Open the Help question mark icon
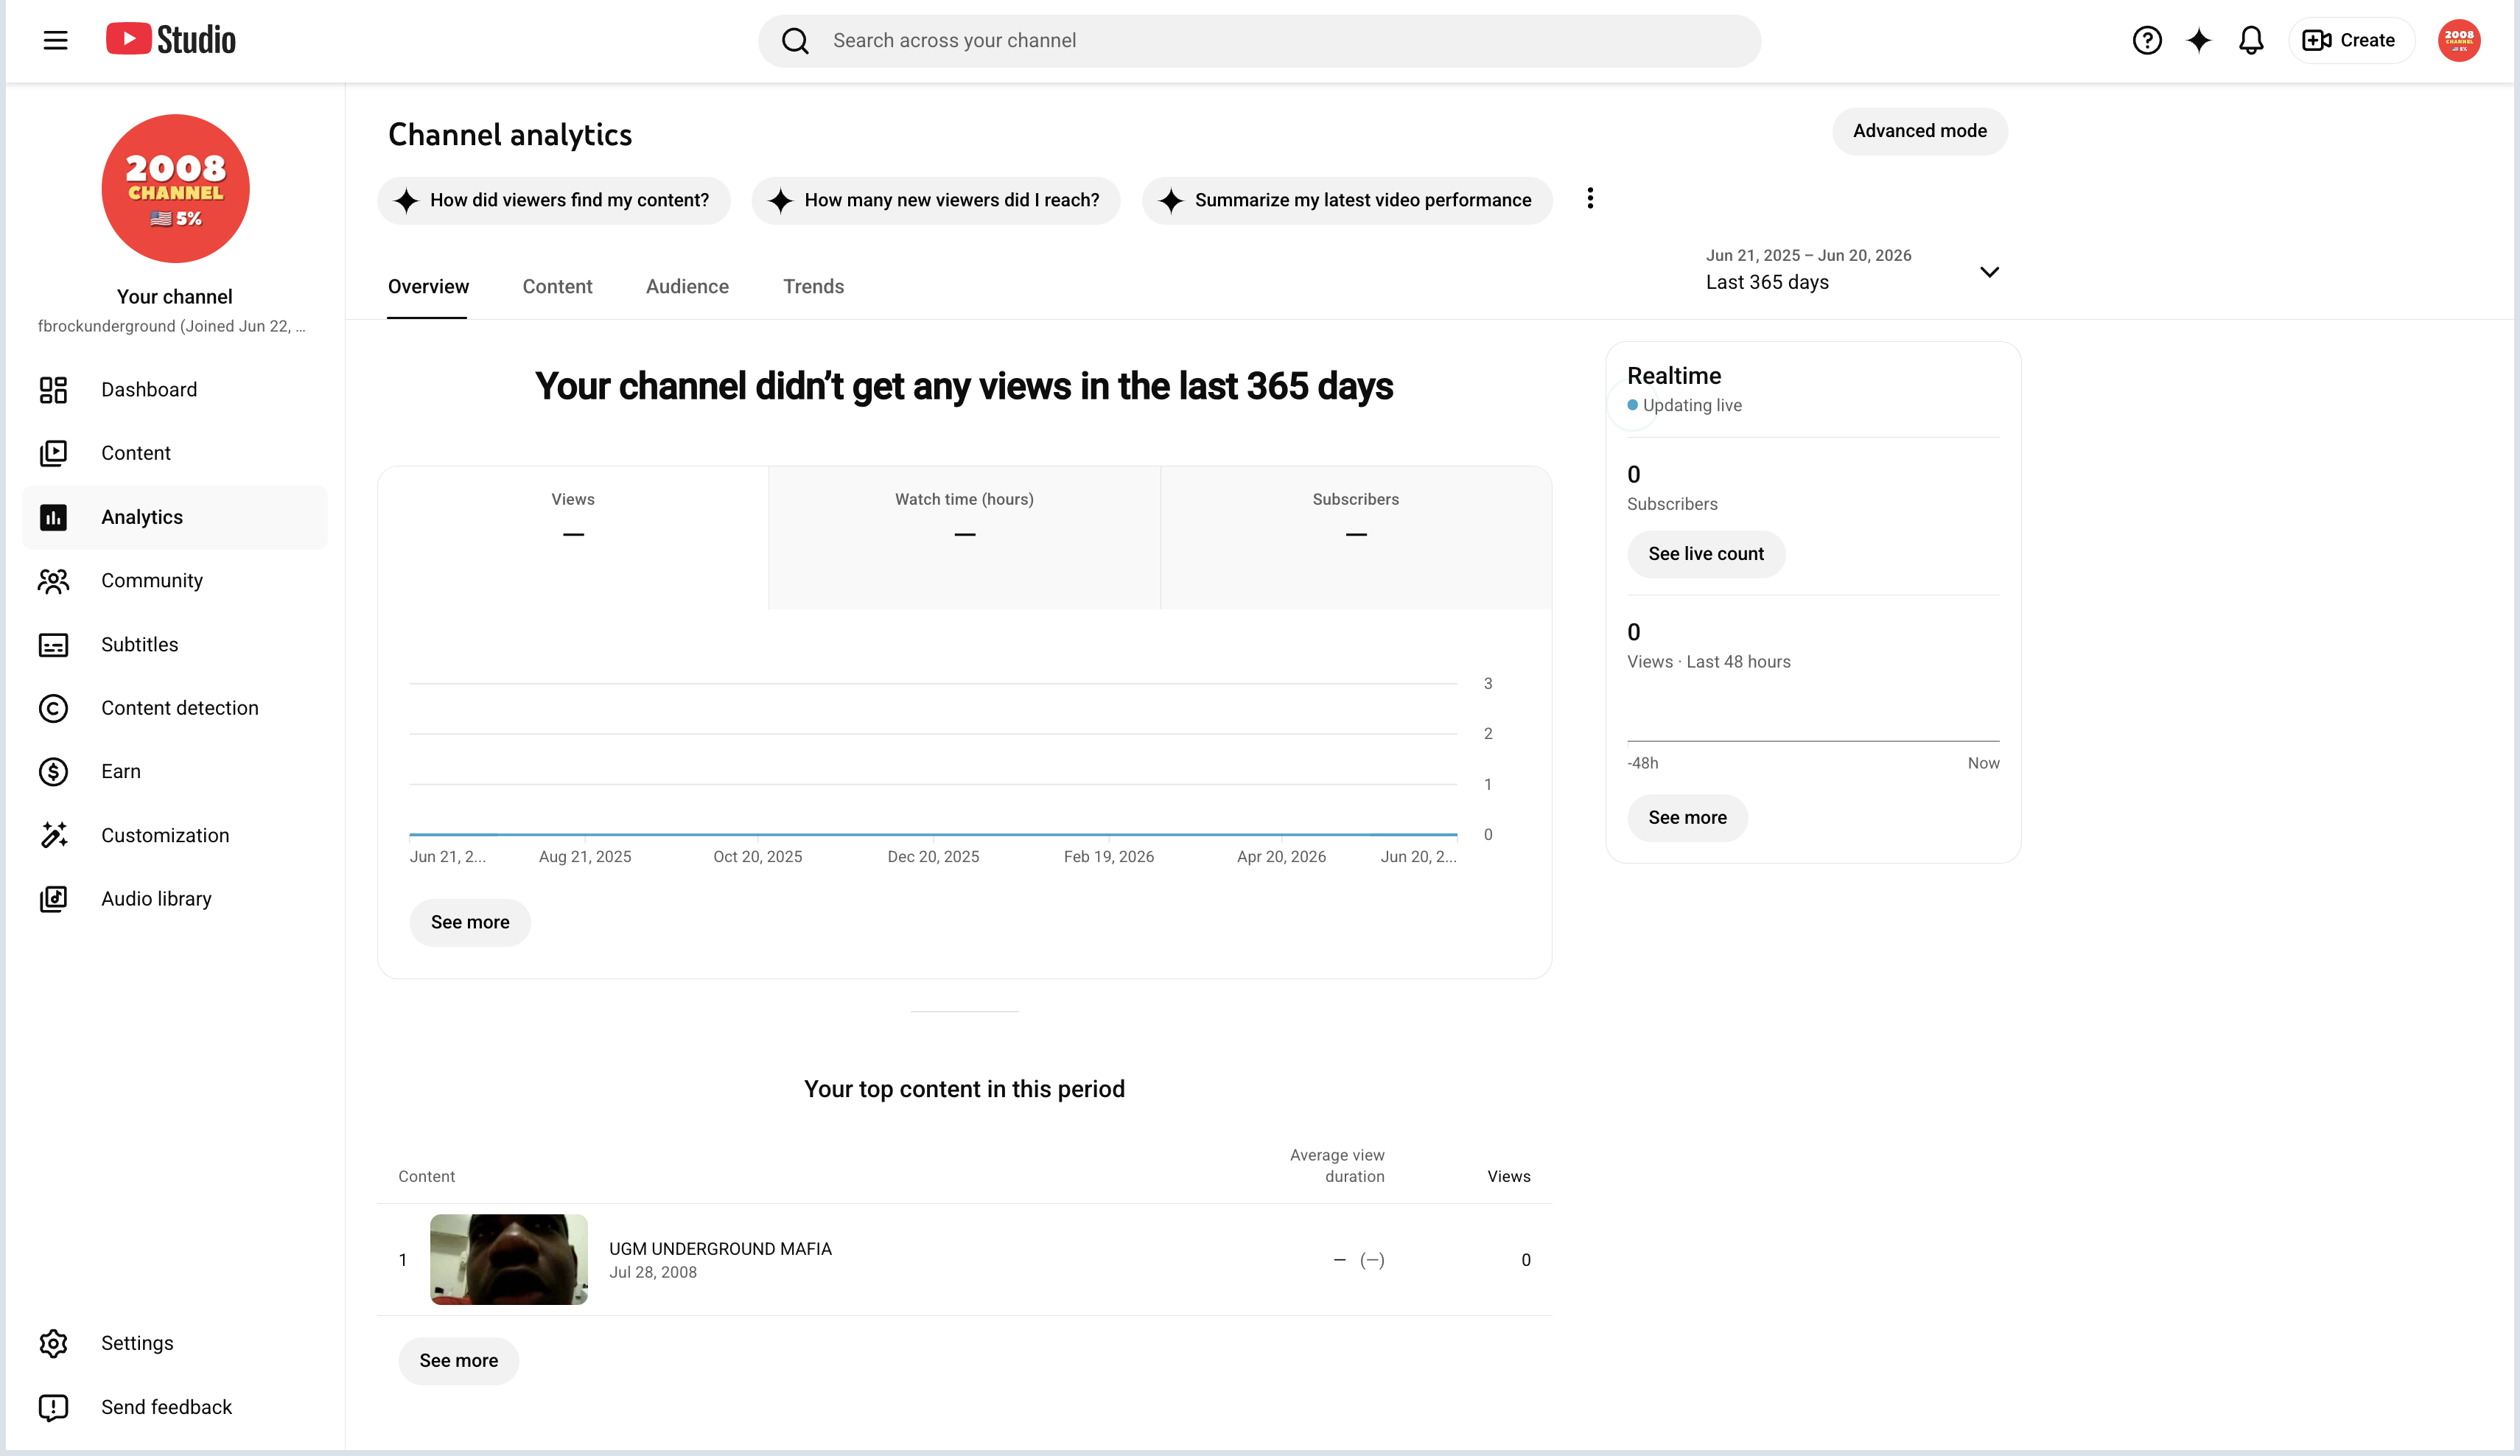 click(x=2147, y=40)
